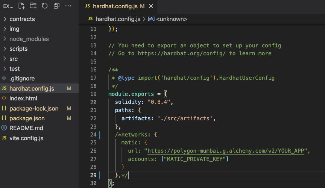The image size is (325, 188).
Task: Click the New Folder icon in Explorer
Action: click(x=33, y=6)
